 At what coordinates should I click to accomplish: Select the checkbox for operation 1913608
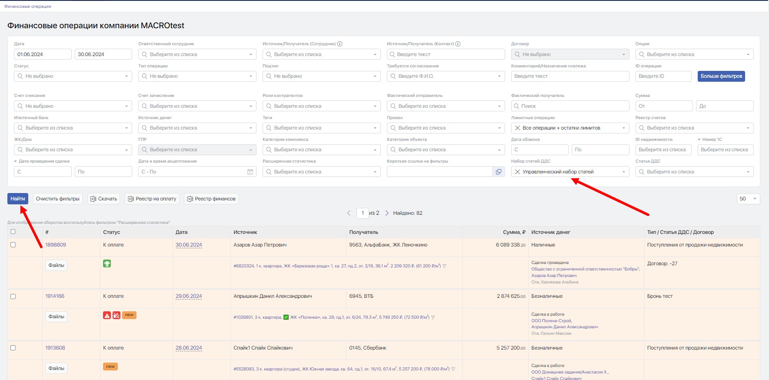tap(13, 348)
